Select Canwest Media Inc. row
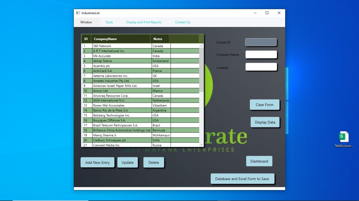The width and height of the screenshot is (359, 201). [x=141, y=145]
